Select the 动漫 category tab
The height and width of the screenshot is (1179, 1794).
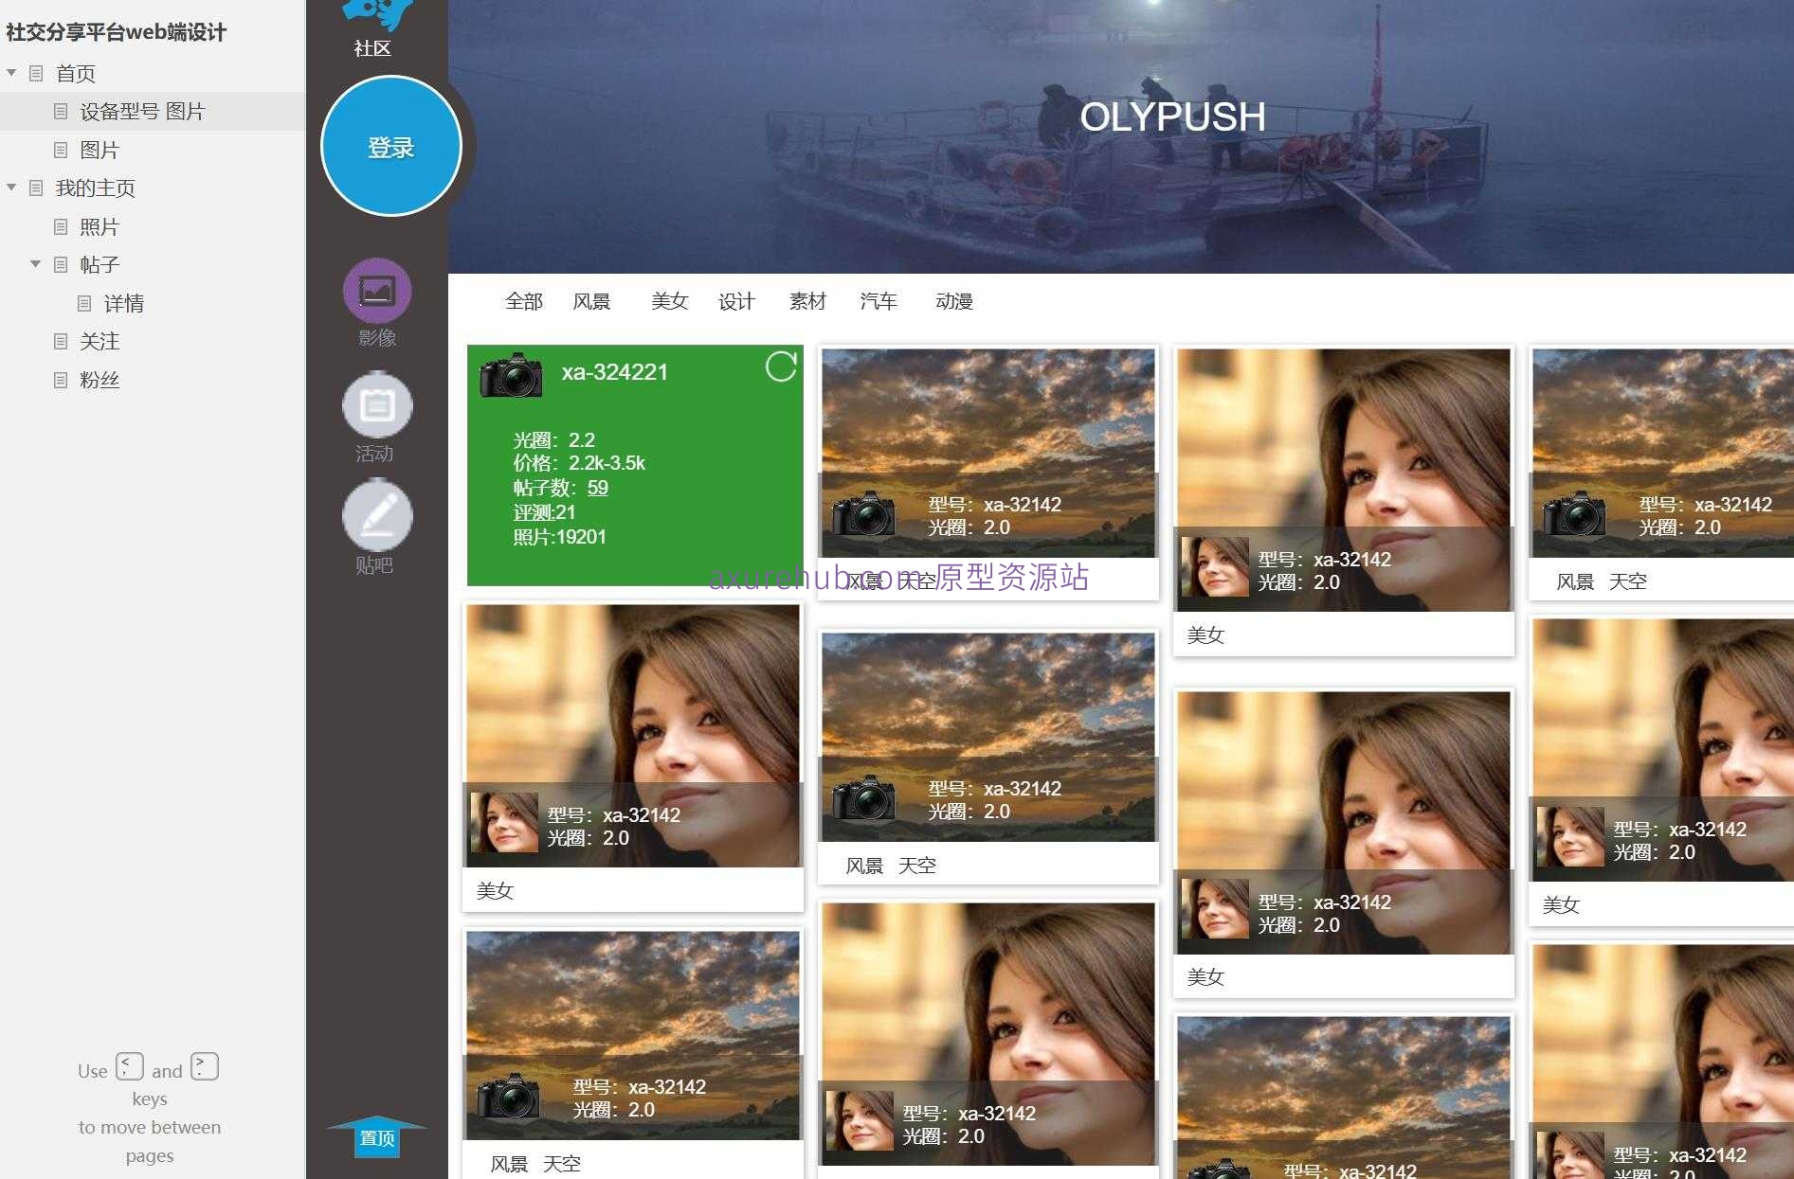point(953,301)
